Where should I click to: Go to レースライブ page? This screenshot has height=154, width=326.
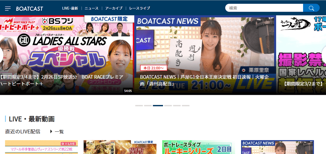tap(140, 8)
